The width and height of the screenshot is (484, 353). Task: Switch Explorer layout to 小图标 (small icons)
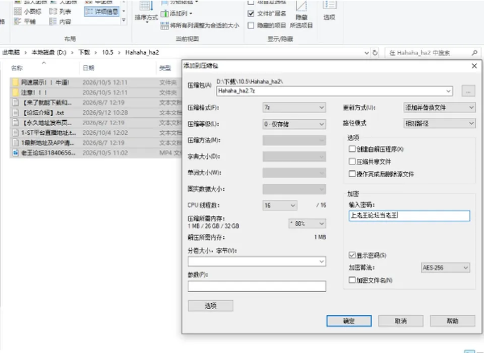(27, 12)
